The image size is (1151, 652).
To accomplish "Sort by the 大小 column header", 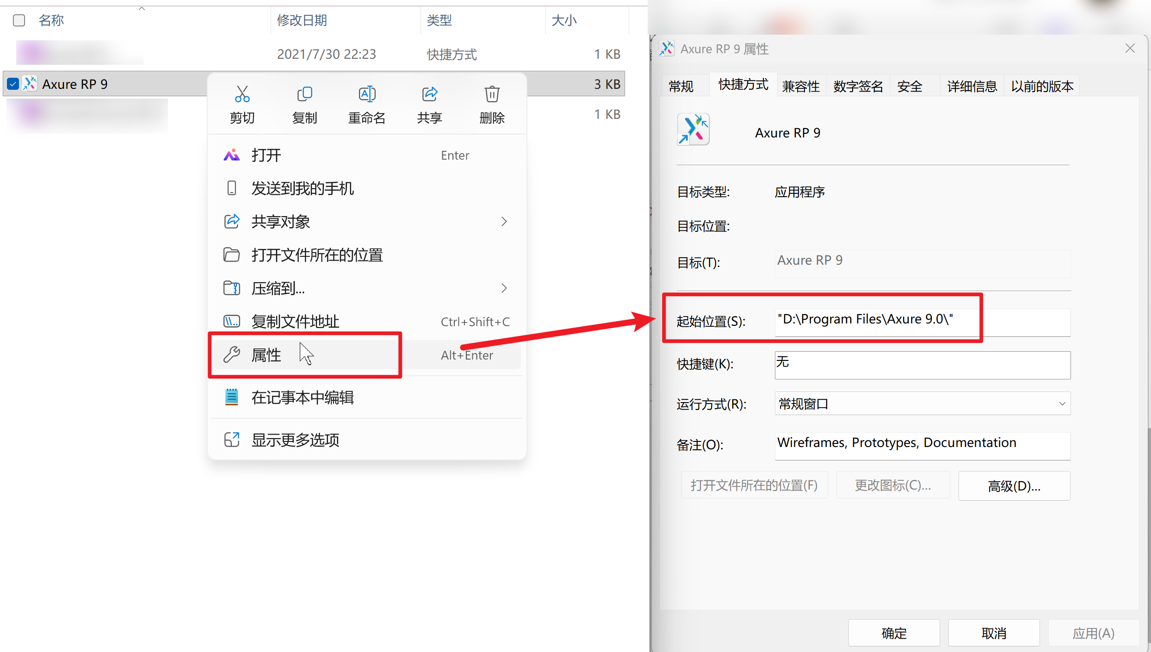I will coord(564,20).
